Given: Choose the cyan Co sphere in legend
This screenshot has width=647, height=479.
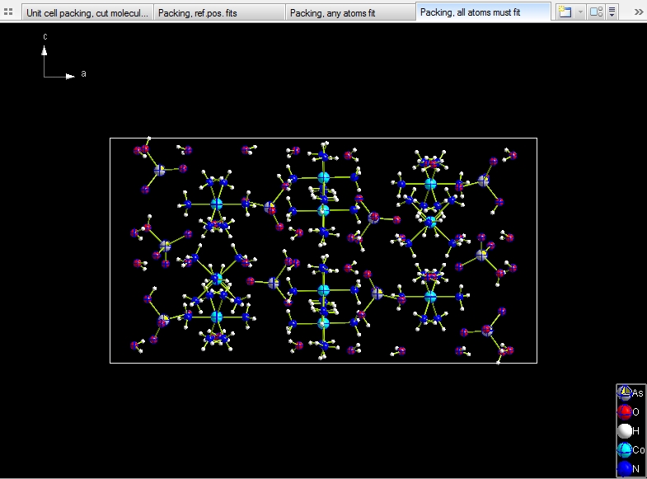Looking at the screenshot, I should pos(624,449).
